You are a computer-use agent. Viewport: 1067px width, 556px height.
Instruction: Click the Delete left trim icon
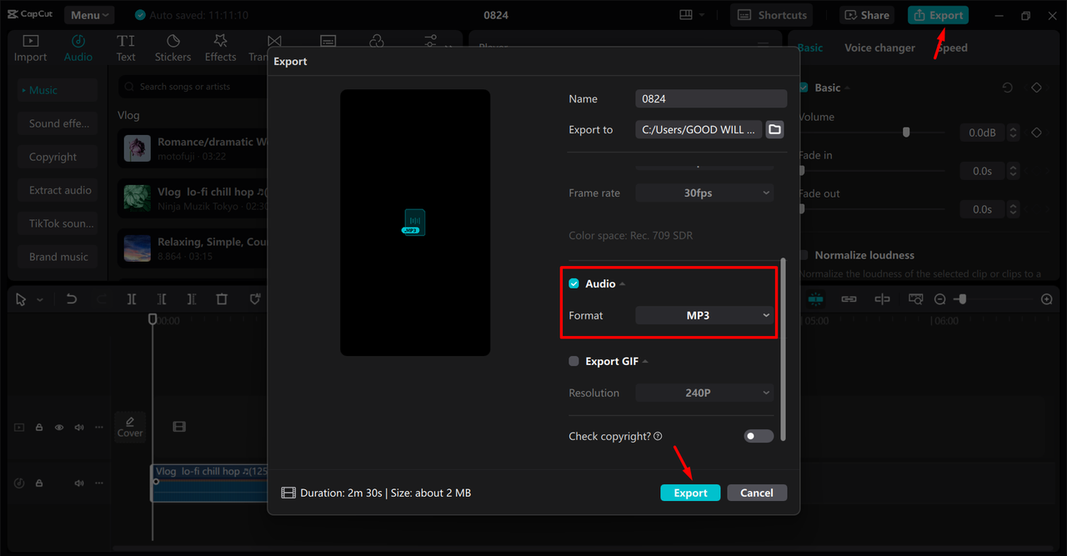click(x=162, y=299)
